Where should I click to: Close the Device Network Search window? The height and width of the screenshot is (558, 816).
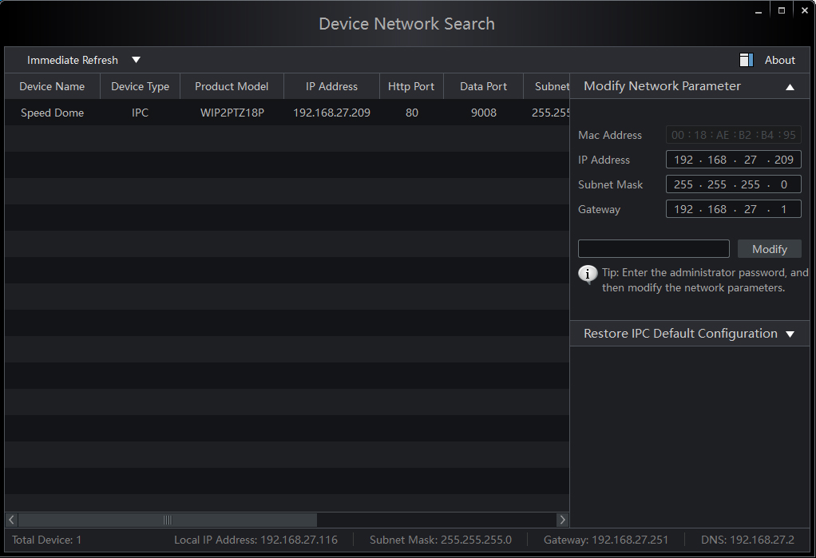pyautogui.click(x=805, y=10)
